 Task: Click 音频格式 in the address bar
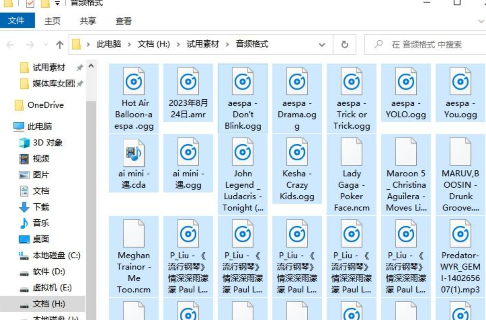pos(252,44)
